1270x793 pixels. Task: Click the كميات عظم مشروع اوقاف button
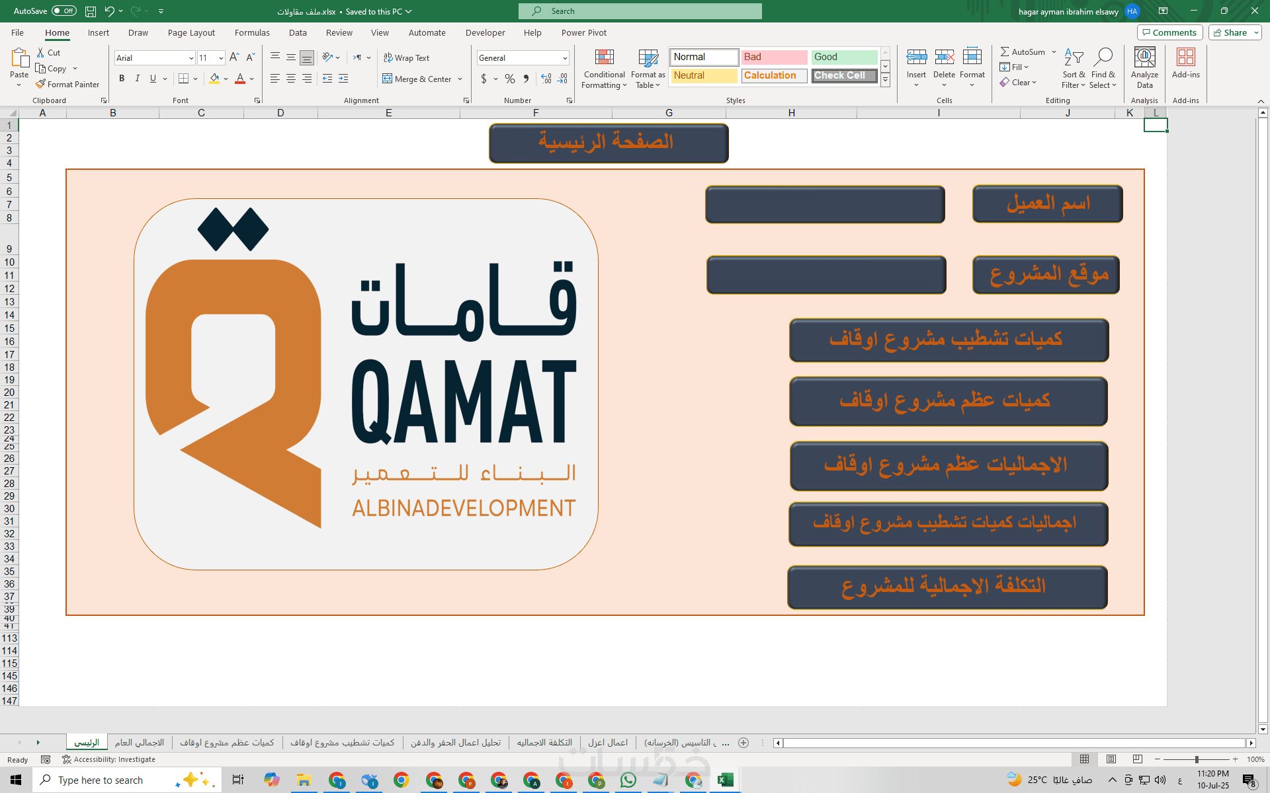point(947,401)
